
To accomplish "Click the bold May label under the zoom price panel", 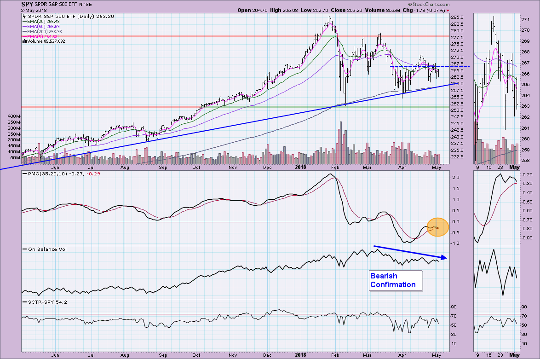I will point(514,167).
